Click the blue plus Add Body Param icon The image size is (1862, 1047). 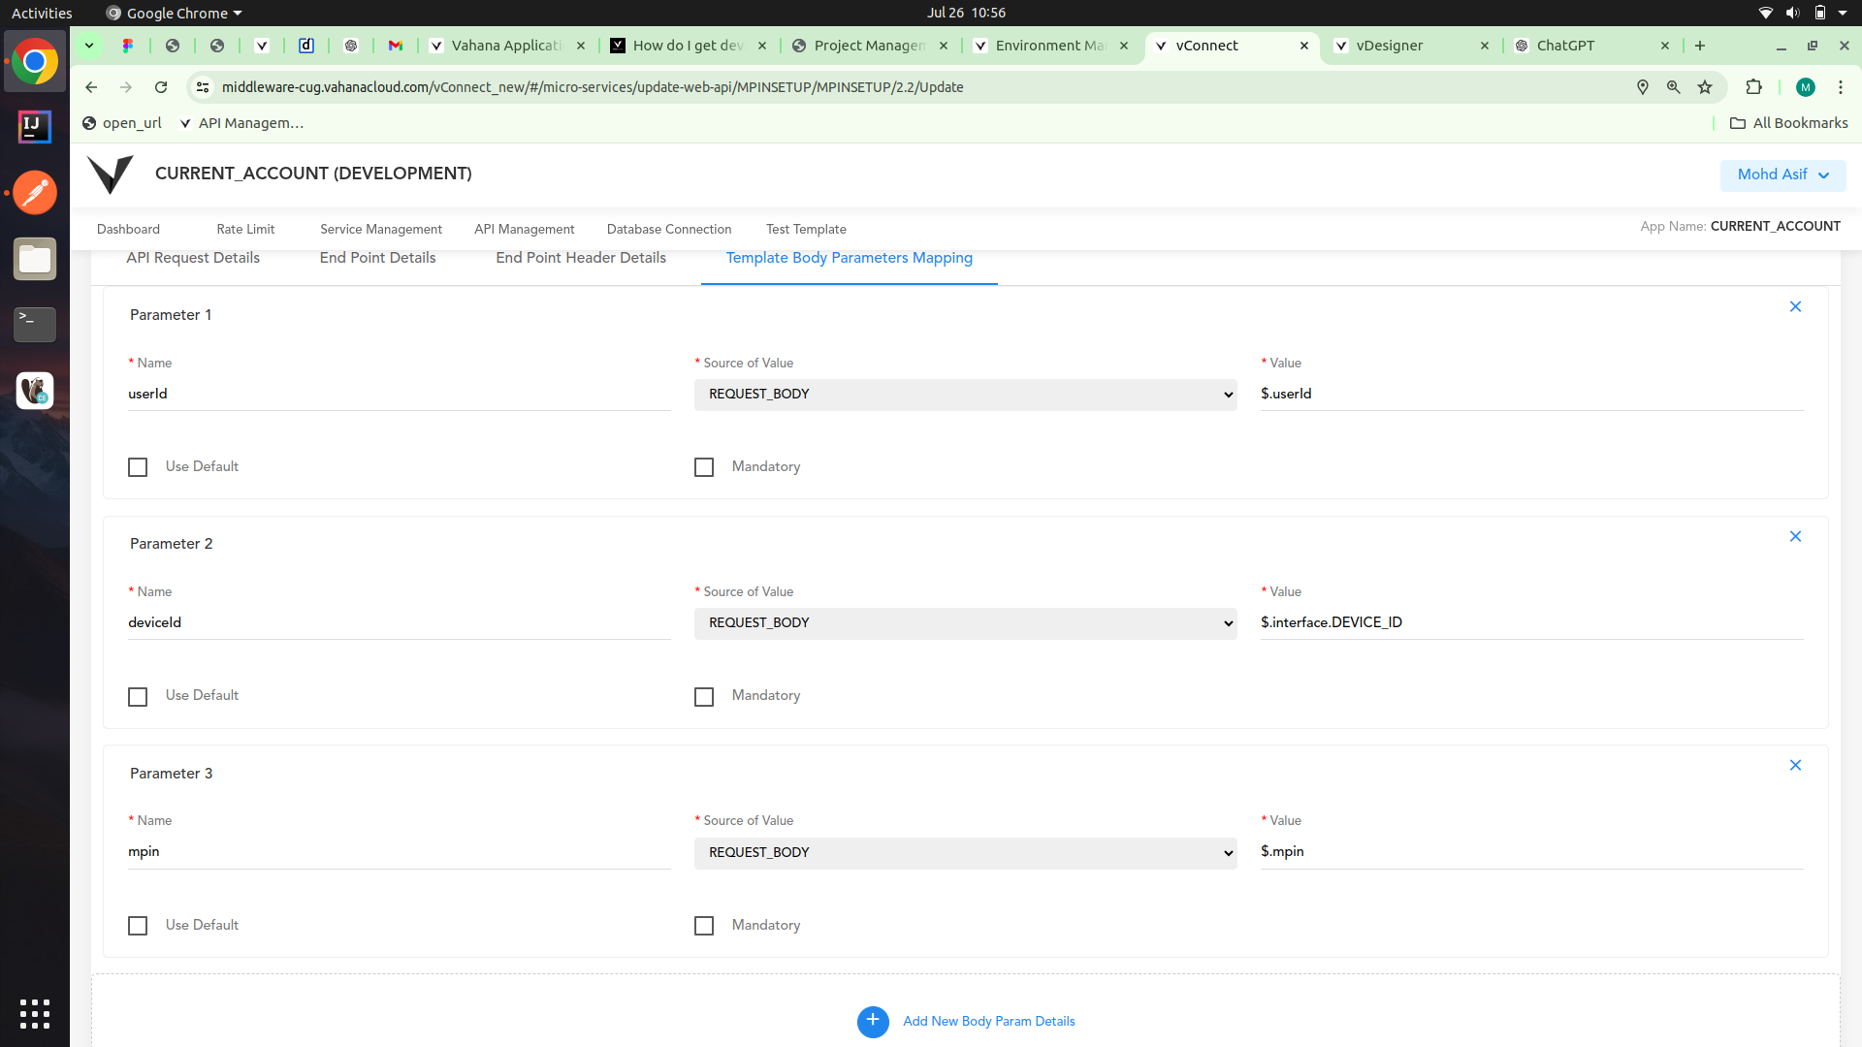click(873, 1021)
